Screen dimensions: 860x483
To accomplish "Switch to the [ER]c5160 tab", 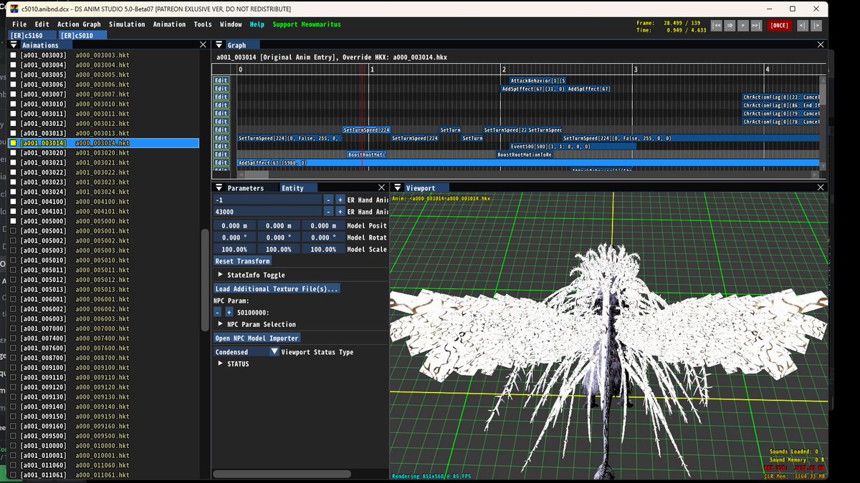I will coord(31,35).
